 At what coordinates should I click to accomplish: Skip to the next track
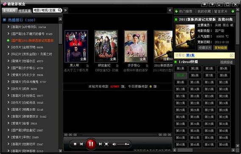100,144
